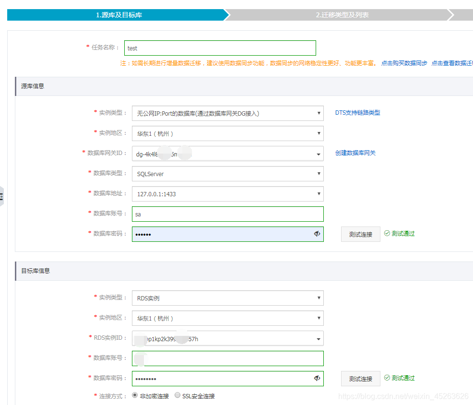Click target database password field
Viewport: 473px width, 405px height.
[x=228, y=379]
